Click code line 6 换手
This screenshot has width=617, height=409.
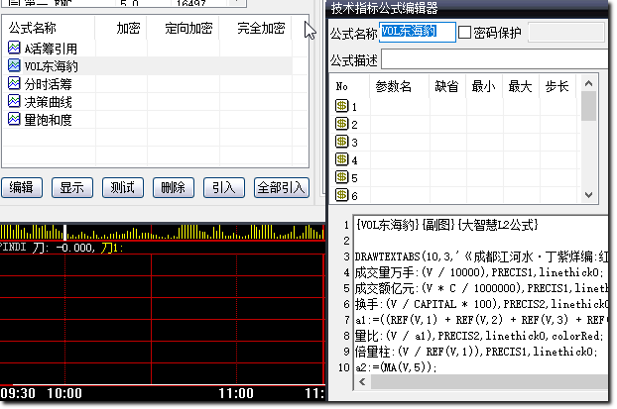(x=482, y=304)
